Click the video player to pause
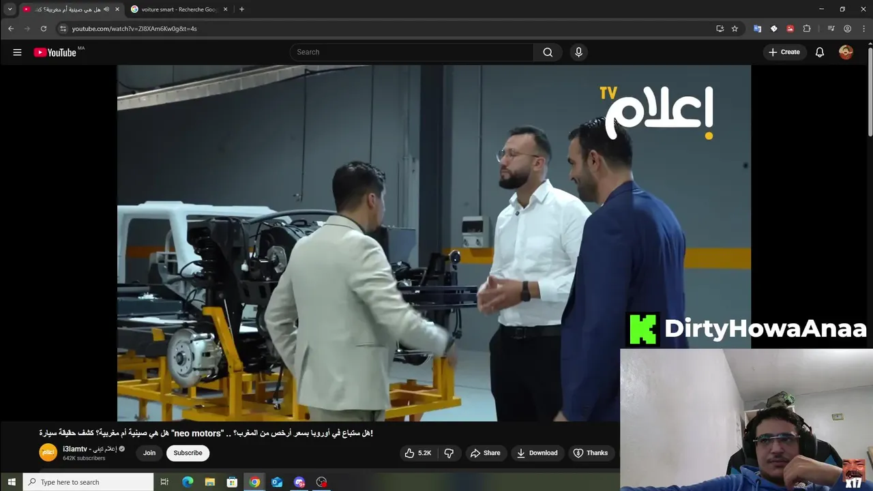The image size is (873, 491). pos(434,243)
